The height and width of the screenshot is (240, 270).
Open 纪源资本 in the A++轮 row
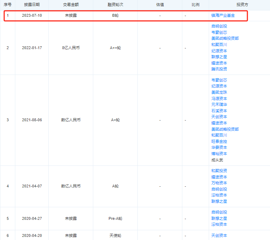pyautogui.click(x=219, y=51)
